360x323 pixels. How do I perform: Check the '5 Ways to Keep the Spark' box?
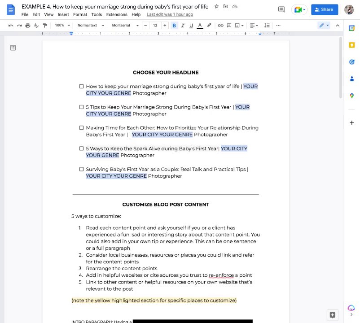81,148
